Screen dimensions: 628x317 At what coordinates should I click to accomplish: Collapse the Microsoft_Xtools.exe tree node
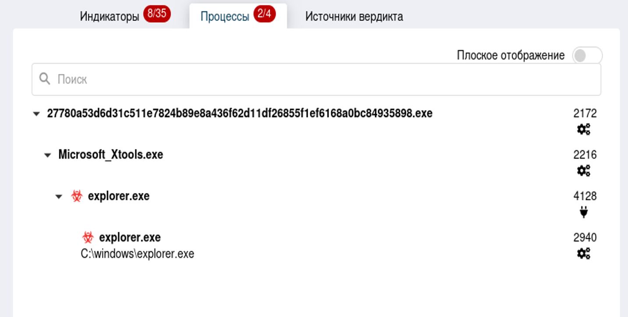pyautogui.click(x=48, y=155)
